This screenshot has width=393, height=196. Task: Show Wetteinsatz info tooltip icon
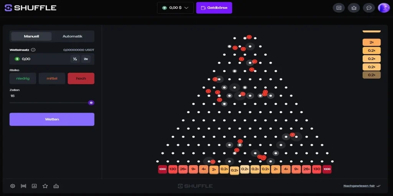33,50
